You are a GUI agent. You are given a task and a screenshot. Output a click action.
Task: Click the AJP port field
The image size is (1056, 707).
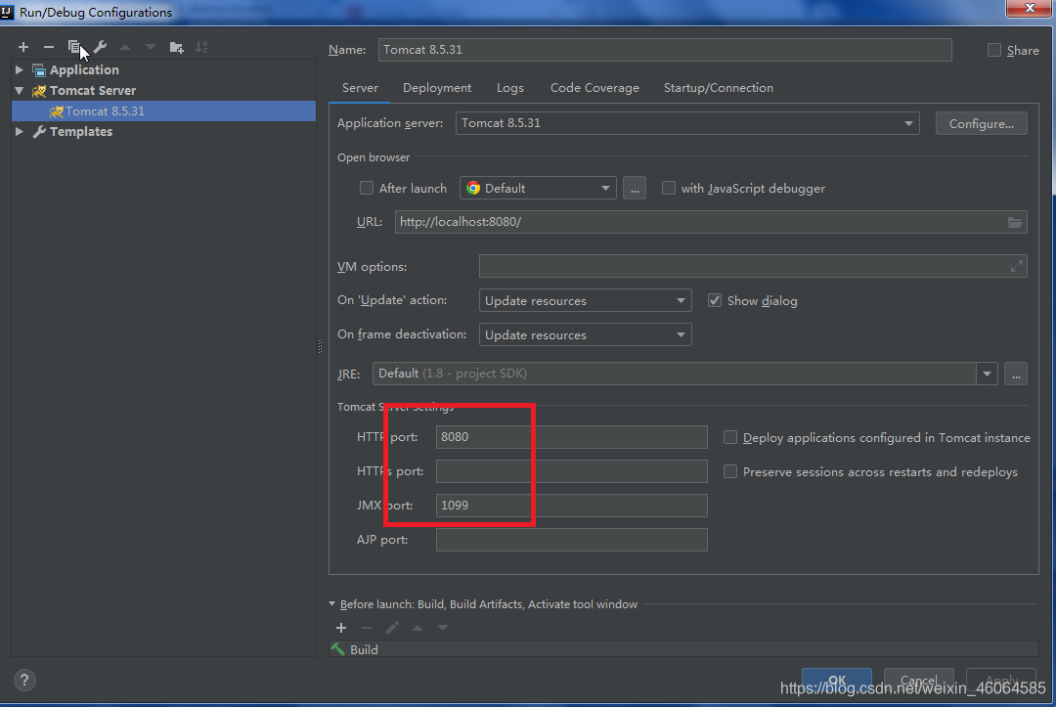[x=572, y=540]
